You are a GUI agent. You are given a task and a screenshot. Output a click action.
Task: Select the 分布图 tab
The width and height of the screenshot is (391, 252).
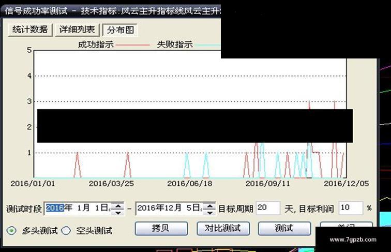[x=120, y=30]
